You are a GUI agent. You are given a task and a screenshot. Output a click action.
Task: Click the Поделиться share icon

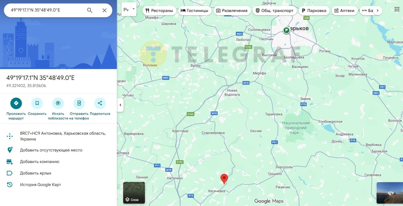(100, 103)
